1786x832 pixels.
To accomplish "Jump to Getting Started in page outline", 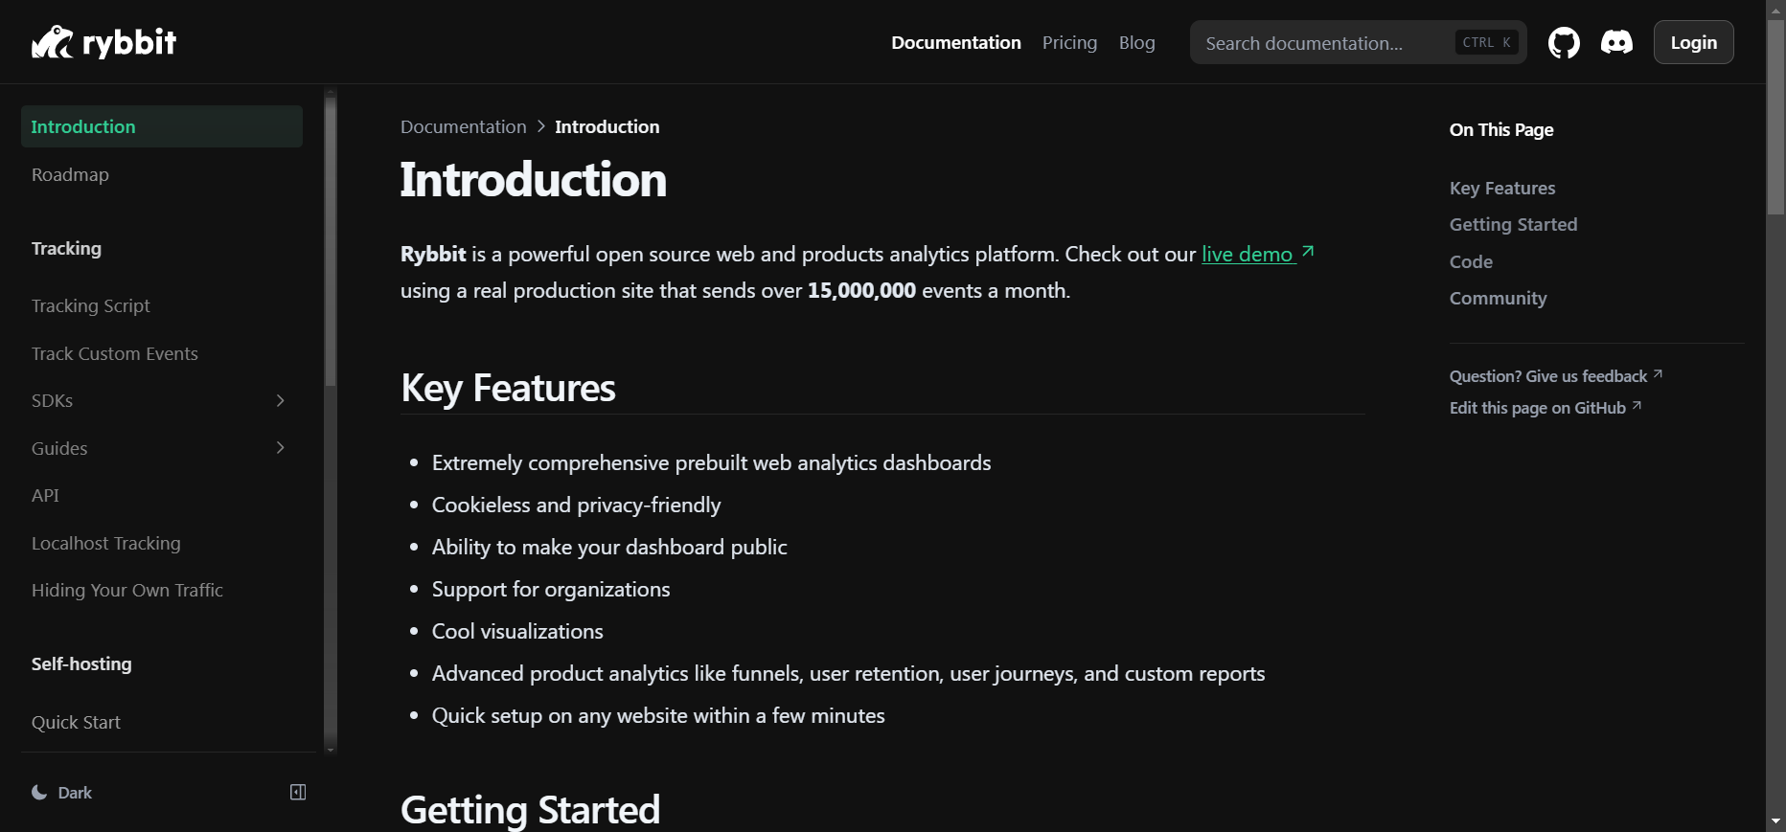I will (1513, 224).
